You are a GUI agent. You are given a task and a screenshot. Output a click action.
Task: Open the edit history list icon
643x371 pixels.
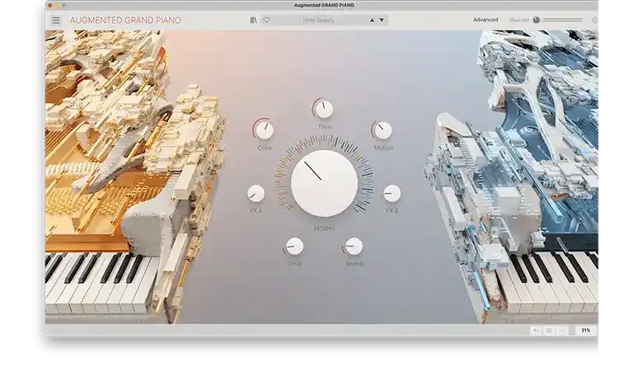point(549,331)
